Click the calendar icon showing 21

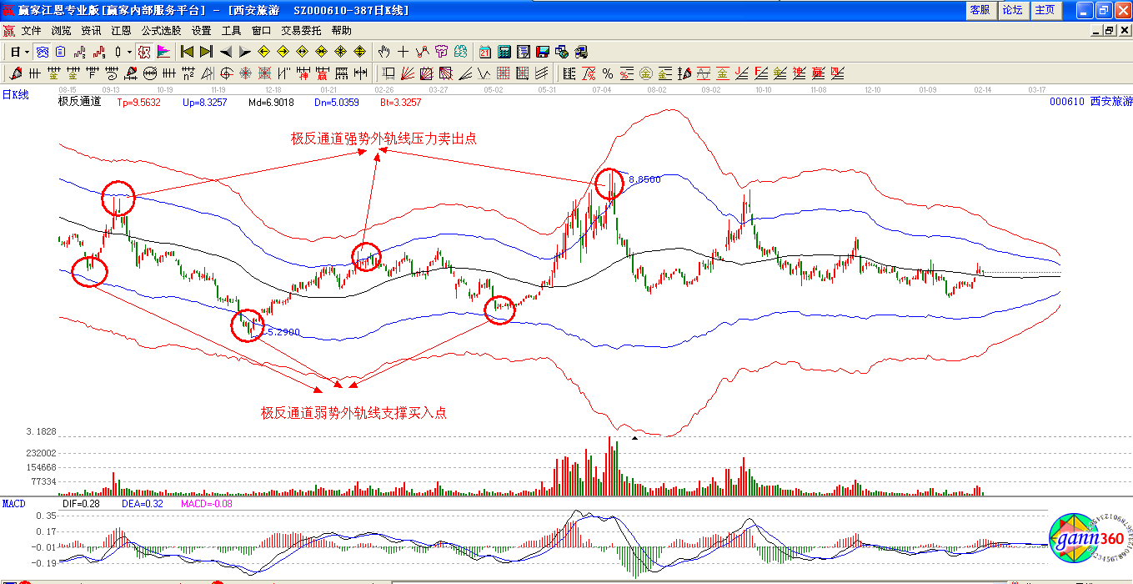tap(484, 52)
